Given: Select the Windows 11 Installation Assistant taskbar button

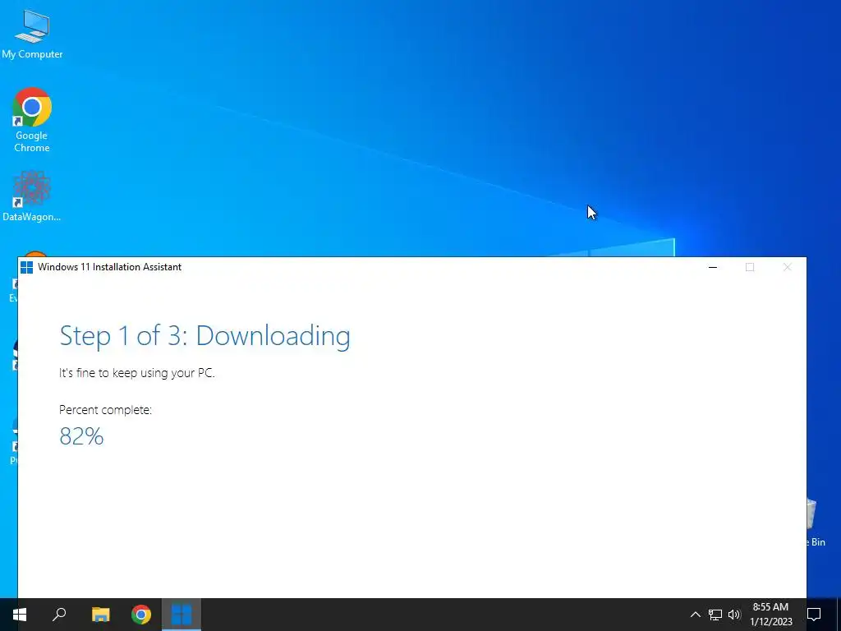Looking at the screenshot, I should point(182,615).
